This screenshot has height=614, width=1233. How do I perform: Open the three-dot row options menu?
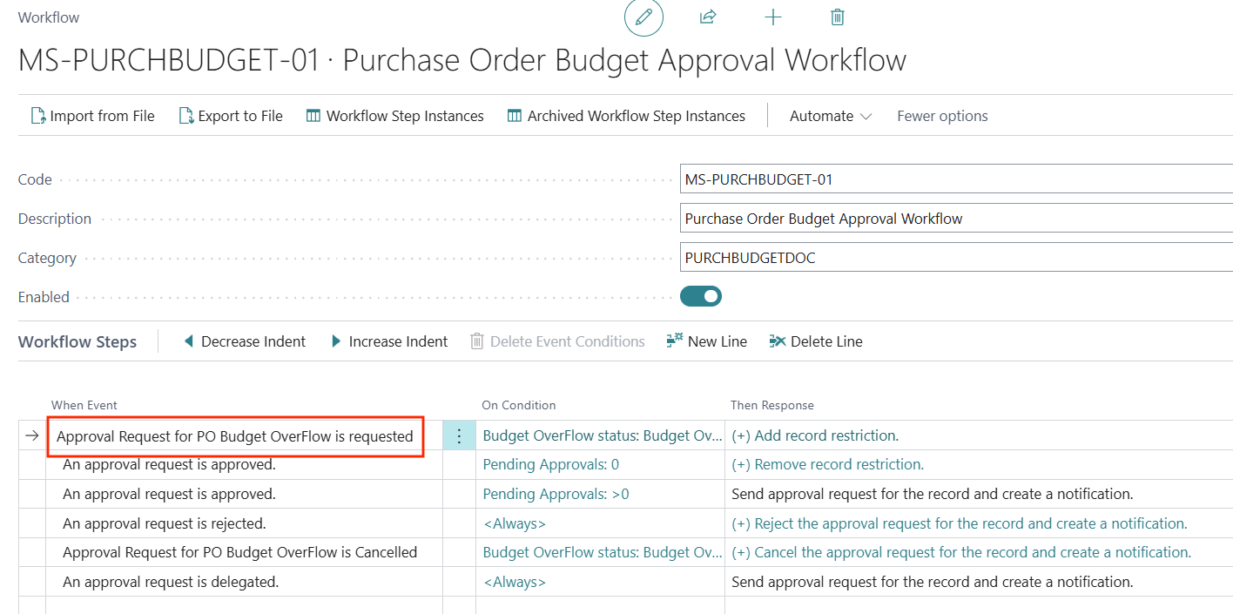click(460, 436)
